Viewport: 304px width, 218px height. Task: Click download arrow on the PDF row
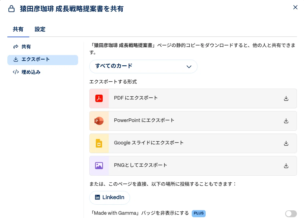coord(286,99)
